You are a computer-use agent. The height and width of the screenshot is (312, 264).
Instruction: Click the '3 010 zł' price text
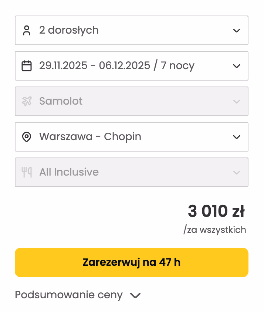click(x=216, y=211)
